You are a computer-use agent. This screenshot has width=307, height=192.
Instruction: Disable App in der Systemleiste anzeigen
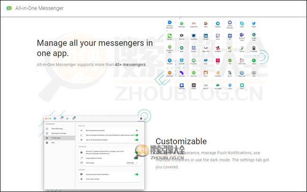[x=136, y=140]
